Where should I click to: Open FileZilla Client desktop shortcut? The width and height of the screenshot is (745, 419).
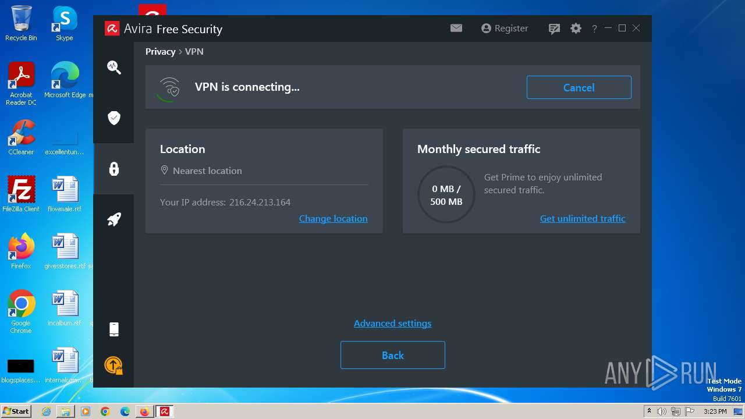(x=21, y=194)
